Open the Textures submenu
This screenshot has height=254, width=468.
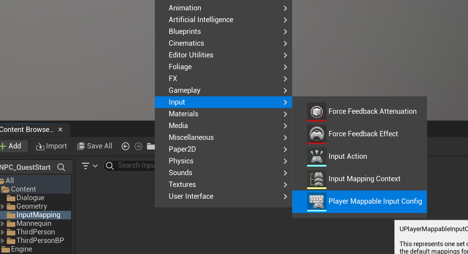point(223,184)
